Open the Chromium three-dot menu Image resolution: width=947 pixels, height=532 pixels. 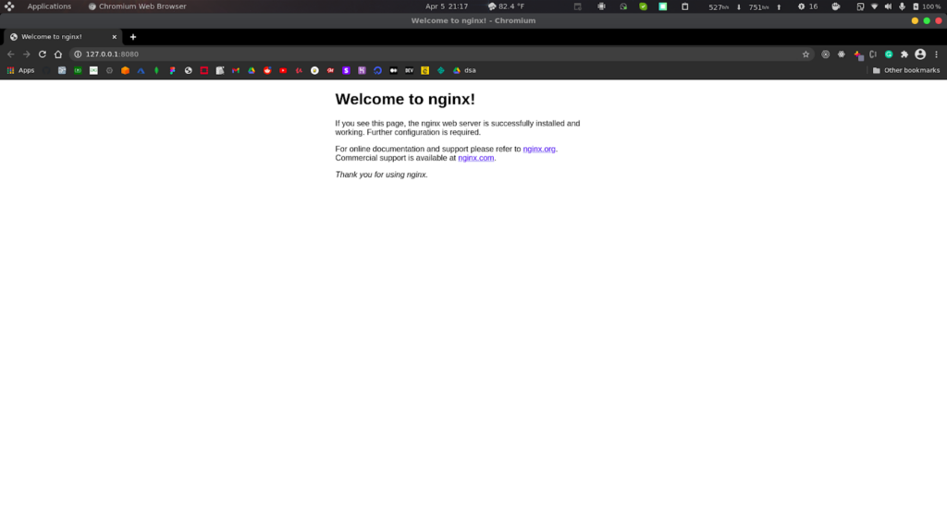[x=936, y=54]
